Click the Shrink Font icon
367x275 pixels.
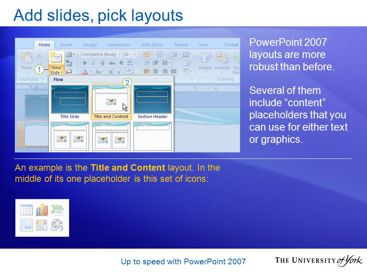pyautogui.click(x=119, y=71)
